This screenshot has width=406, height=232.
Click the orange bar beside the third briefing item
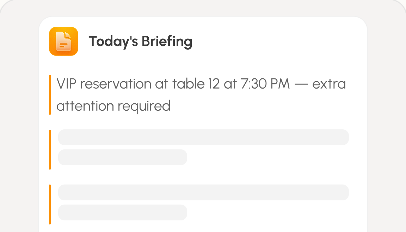50,204
